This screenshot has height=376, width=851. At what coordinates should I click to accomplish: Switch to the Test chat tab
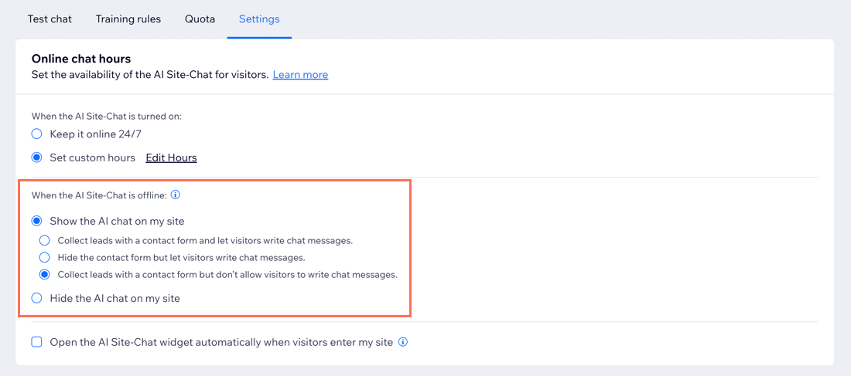click(x=50, y=19)
